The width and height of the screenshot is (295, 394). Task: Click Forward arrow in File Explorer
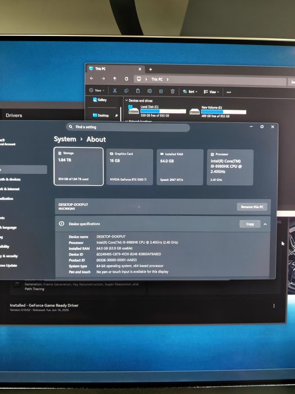click(103, 79)
